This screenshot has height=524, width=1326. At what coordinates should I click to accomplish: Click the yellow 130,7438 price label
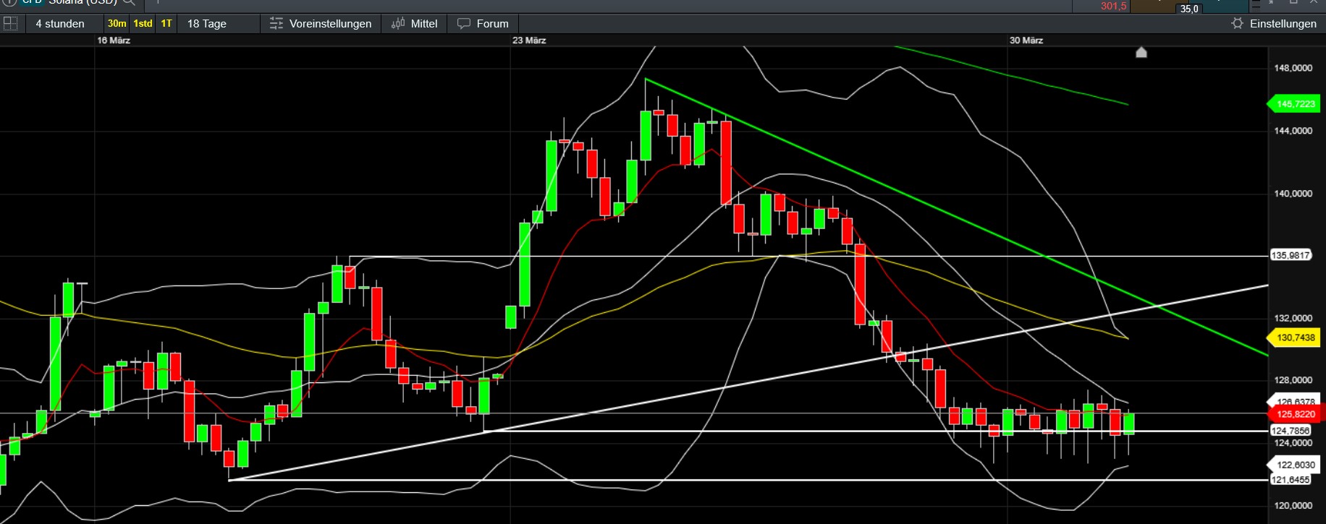click(1294, 338)
